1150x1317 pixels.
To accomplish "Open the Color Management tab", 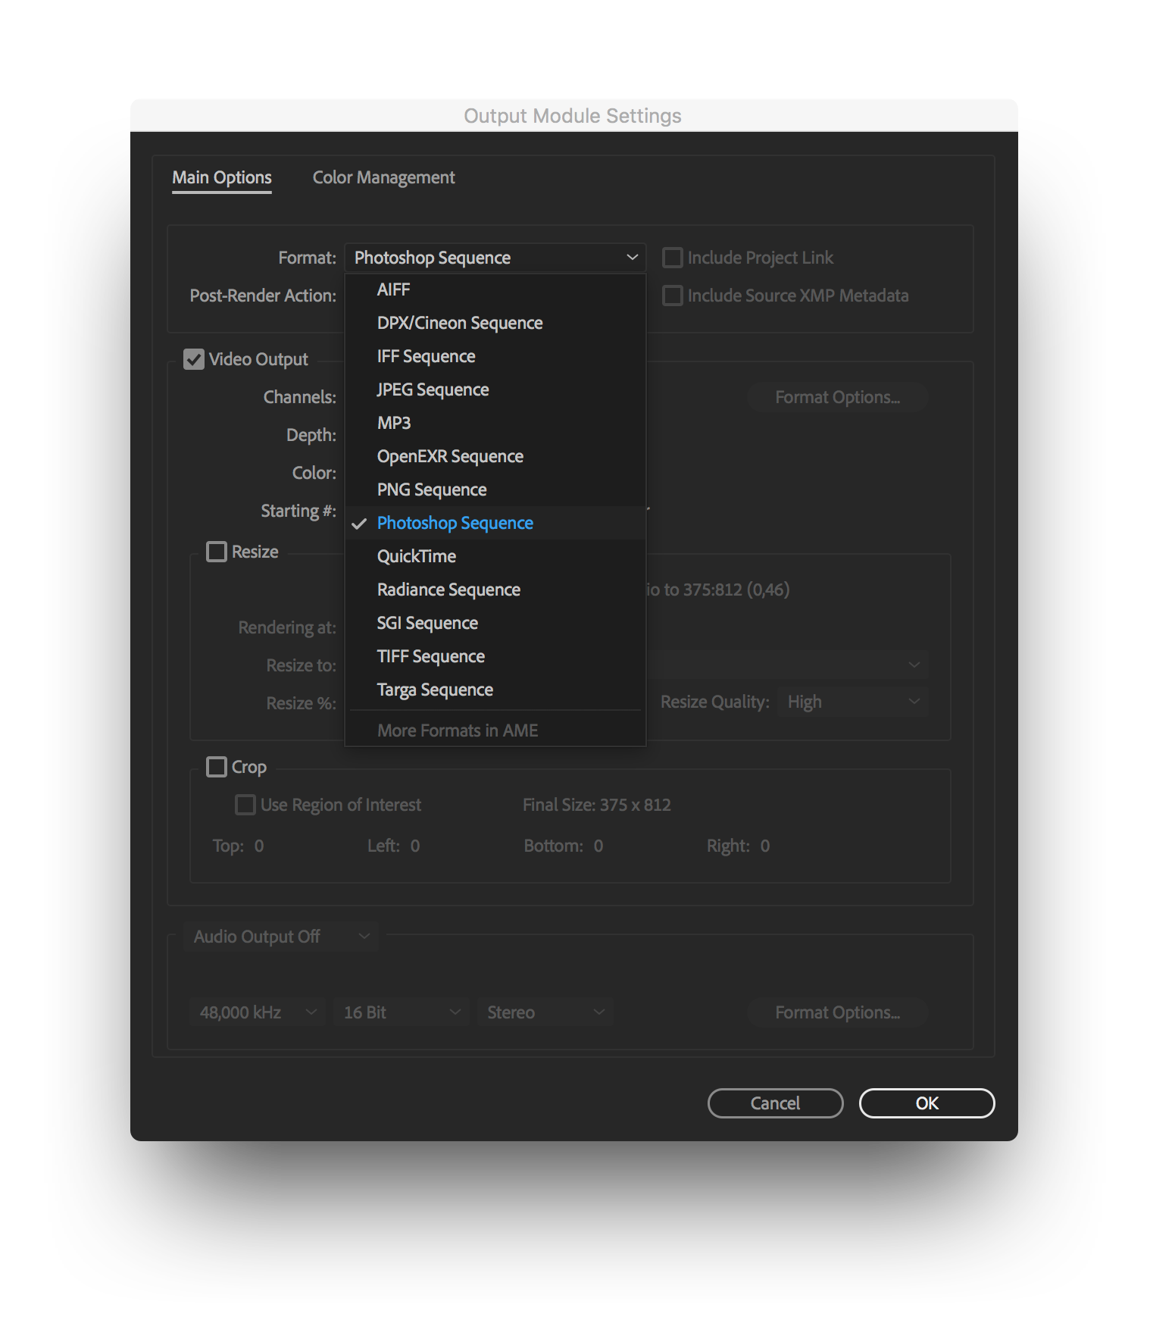I will pyautogui.click(x=383, y=178).
